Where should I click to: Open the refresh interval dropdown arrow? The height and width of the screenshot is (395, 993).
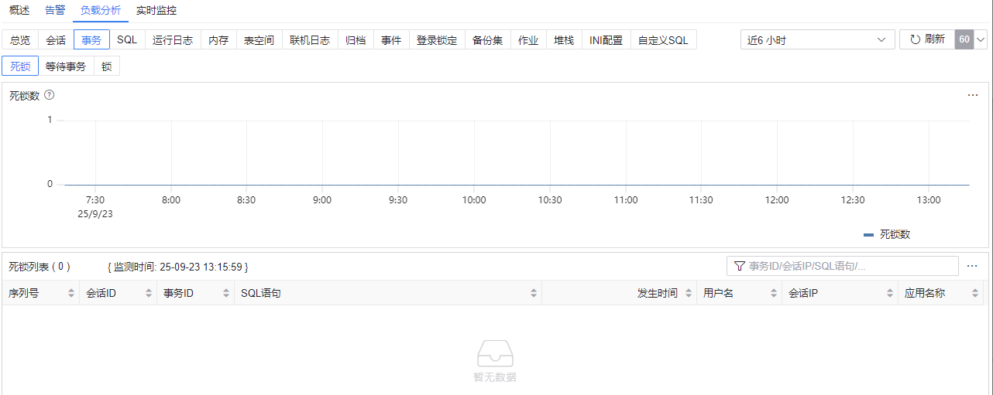point(981,39)
